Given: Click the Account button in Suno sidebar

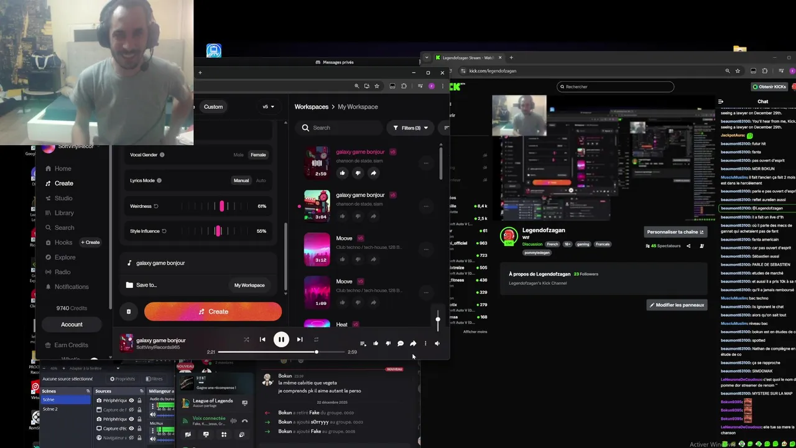Looking at the screenshot, I should [72, 324].
